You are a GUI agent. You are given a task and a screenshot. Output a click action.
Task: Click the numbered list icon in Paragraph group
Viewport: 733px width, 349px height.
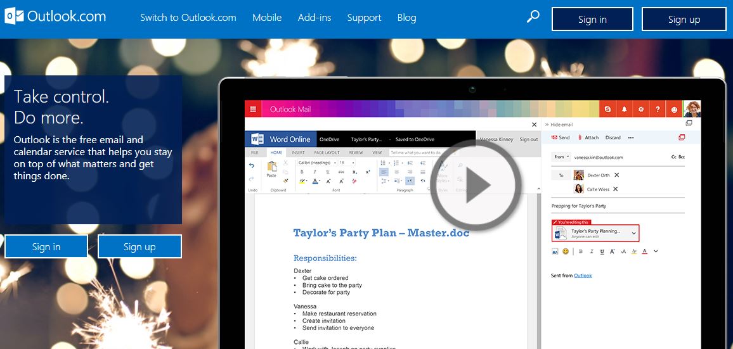tap(396, 163)
